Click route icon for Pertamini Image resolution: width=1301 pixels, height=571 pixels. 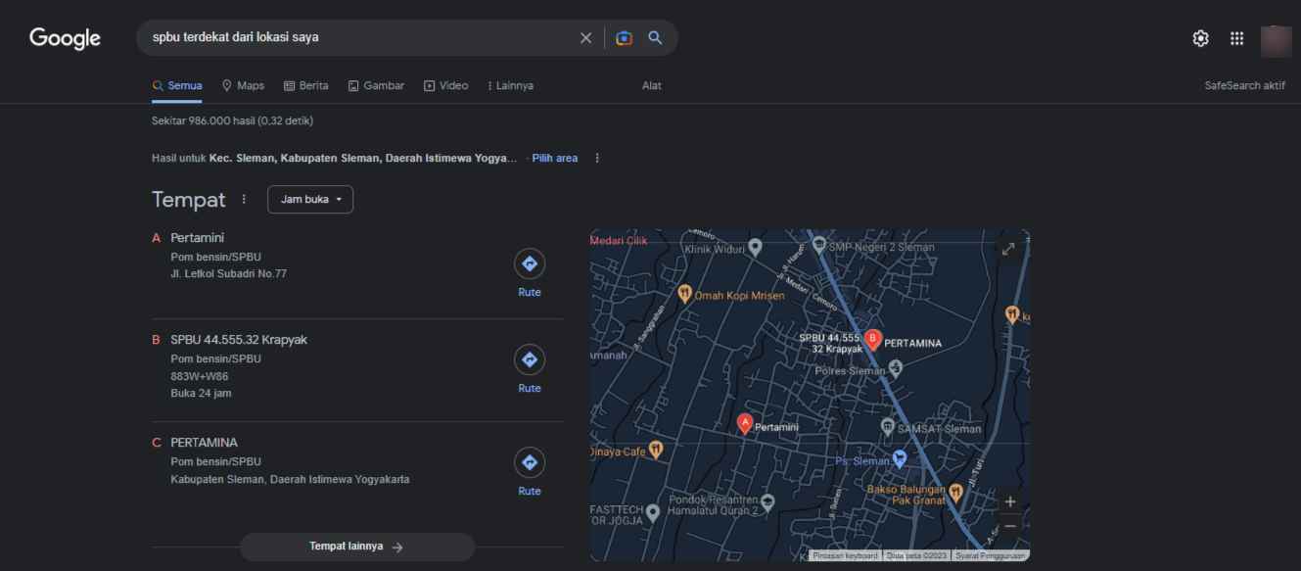530,263
